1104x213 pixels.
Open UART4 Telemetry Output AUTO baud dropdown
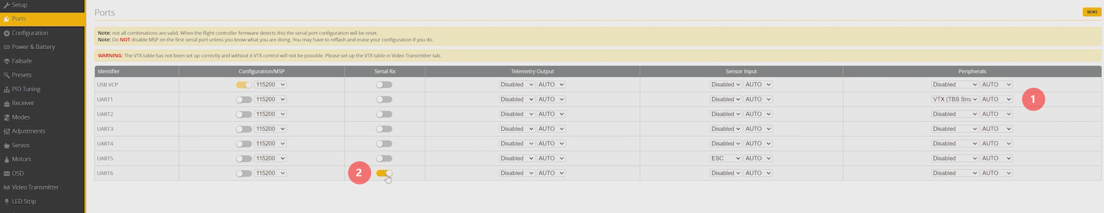(x=551, y=144)
